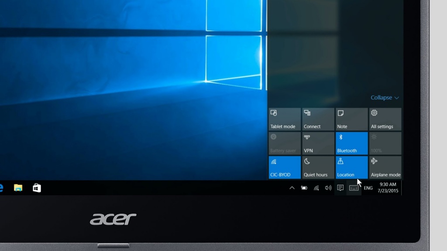Click the volume speaker icon
This screenshot has width=447, height=251.
(328, 188)
